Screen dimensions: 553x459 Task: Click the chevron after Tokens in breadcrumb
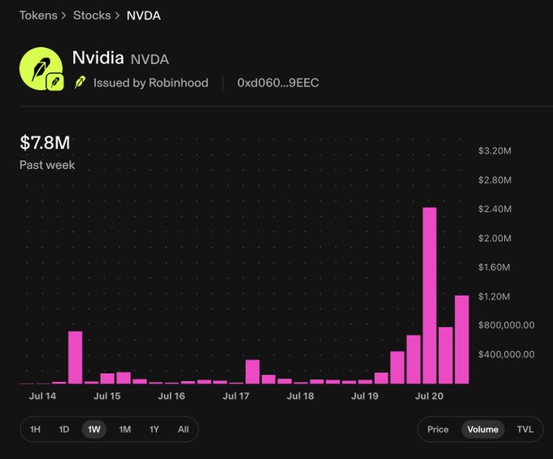(63, 15)
